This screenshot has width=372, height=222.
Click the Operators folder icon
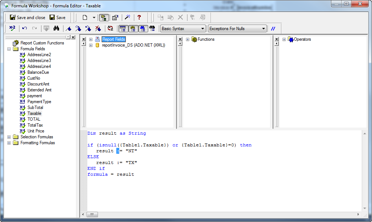(x=291, y=39)
